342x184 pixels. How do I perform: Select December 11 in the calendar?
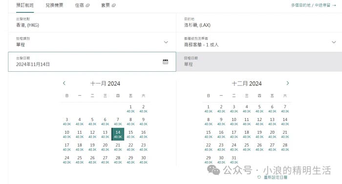point(247,122)
